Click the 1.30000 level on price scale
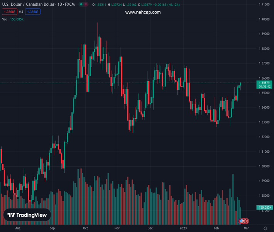 coord(264,166)
